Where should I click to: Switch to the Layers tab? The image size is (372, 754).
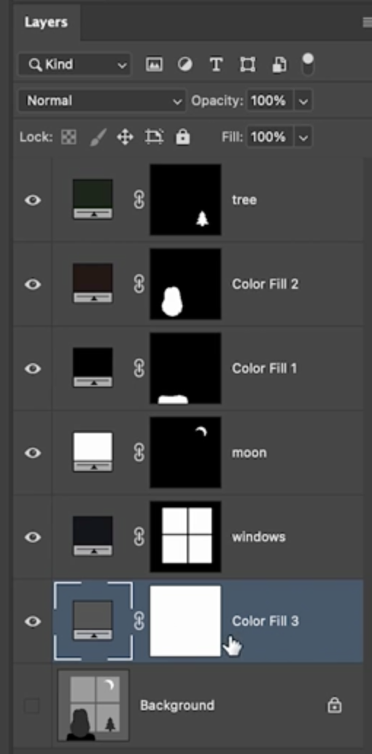click(x=46, y=23)
